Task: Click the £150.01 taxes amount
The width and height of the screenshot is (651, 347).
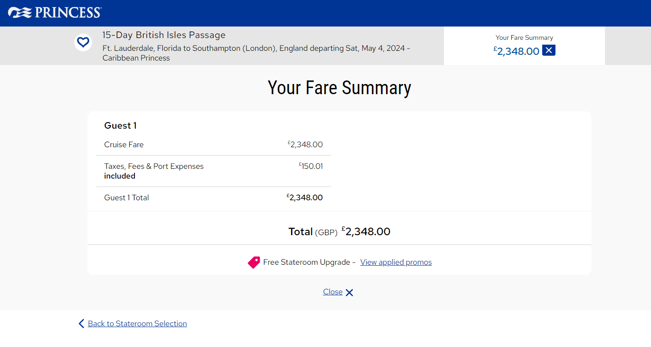Action: (311, 167)
